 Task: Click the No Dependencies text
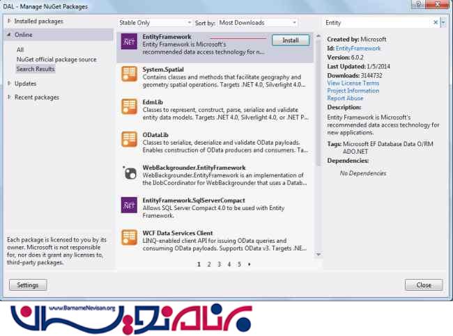[x=363, y=173]
